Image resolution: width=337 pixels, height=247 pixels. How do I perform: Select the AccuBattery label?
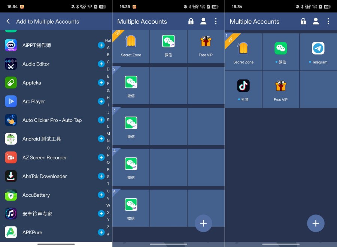(36, 195)
